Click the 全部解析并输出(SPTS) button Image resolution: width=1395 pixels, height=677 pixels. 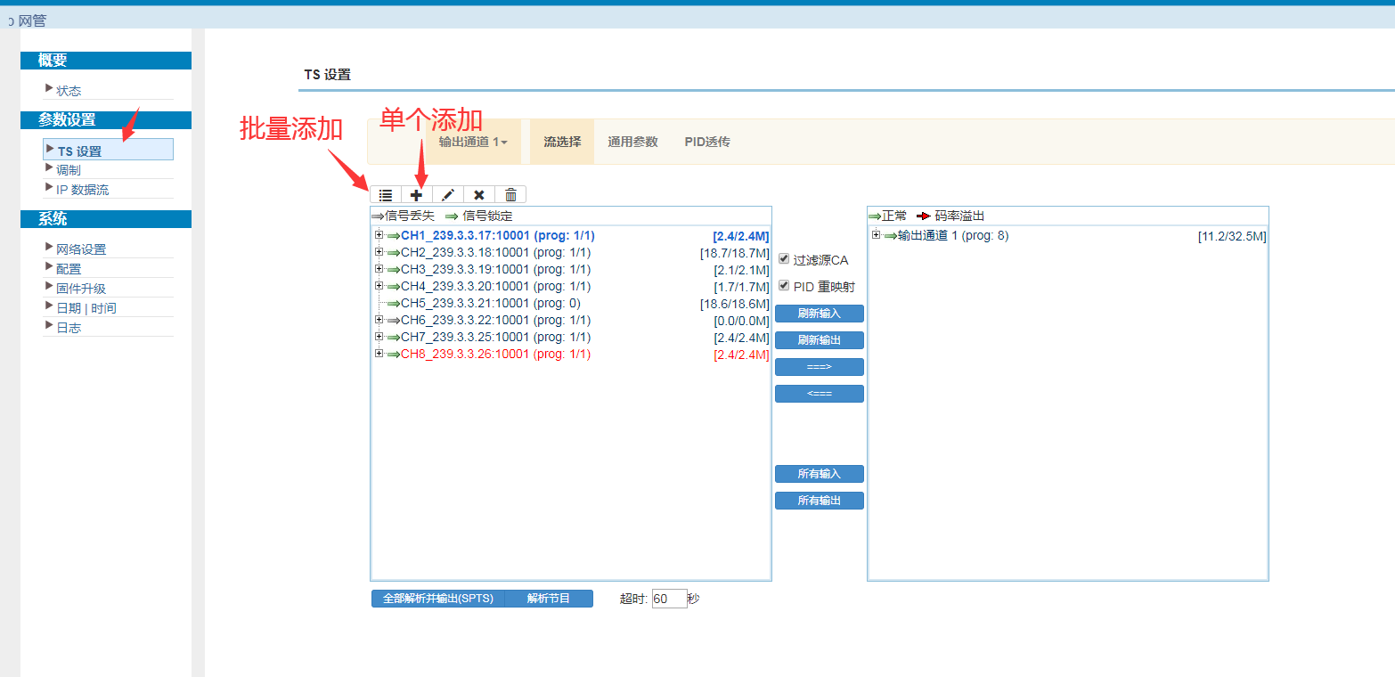pos(437,599)
